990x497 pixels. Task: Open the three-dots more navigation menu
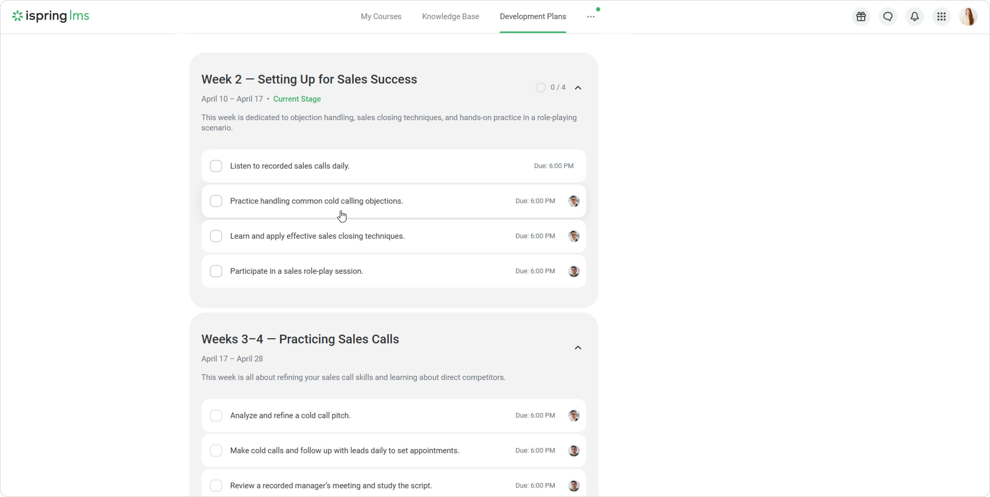tap(591, 16)
